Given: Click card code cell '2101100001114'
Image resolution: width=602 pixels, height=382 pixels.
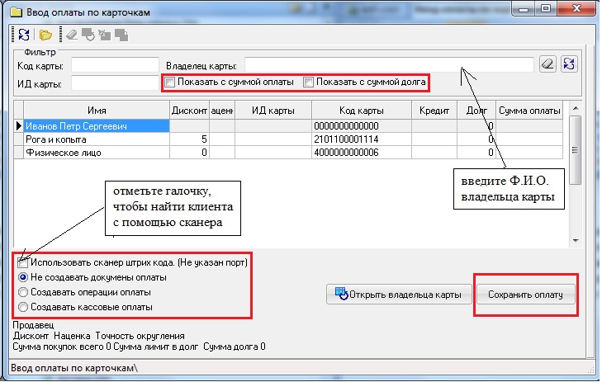Looking at the screenshot, I should click(x=362, y=139).
